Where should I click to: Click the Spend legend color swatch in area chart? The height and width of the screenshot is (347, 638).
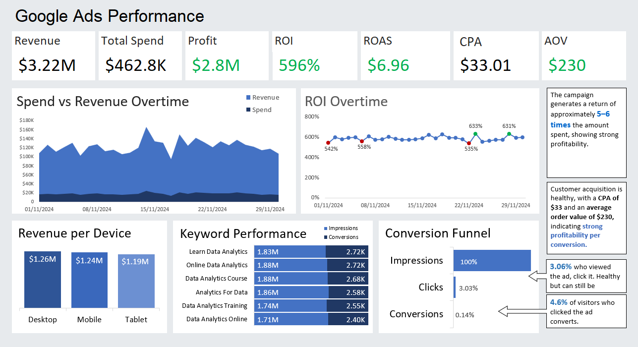tap(248, 110)
